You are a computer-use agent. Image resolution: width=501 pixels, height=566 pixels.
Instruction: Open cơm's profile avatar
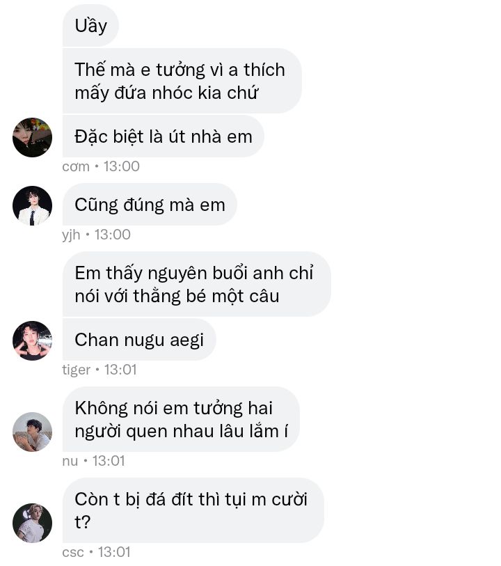point(33,137)
